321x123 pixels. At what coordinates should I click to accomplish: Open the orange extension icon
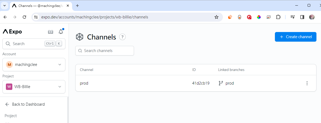pyautogui.click(x=230, y=17)
